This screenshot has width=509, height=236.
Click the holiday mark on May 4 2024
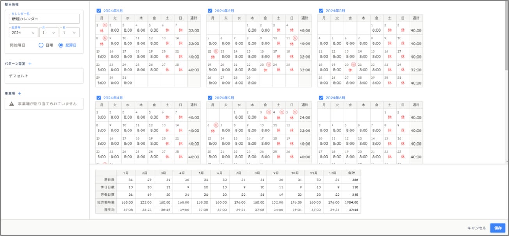pyautogui.click(x=281, y=112)
